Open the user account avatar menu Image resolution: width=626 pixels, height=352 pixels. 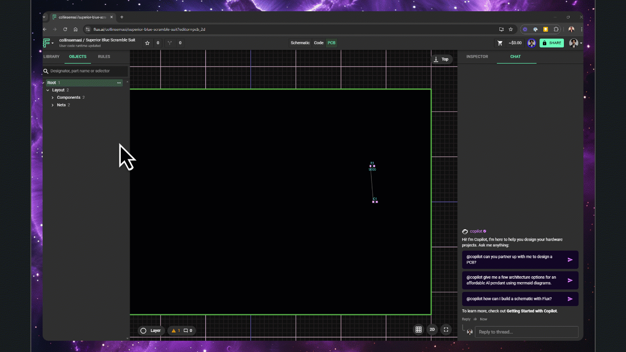(575, 43)
